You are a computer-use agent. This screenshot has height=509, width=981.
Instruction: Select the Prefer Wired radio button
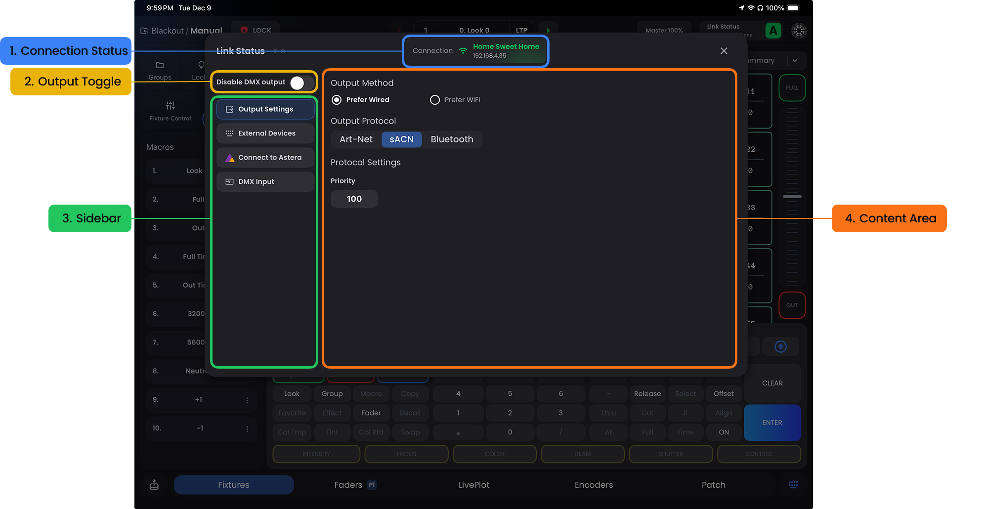pyautogui.click(x=337, y=100)
